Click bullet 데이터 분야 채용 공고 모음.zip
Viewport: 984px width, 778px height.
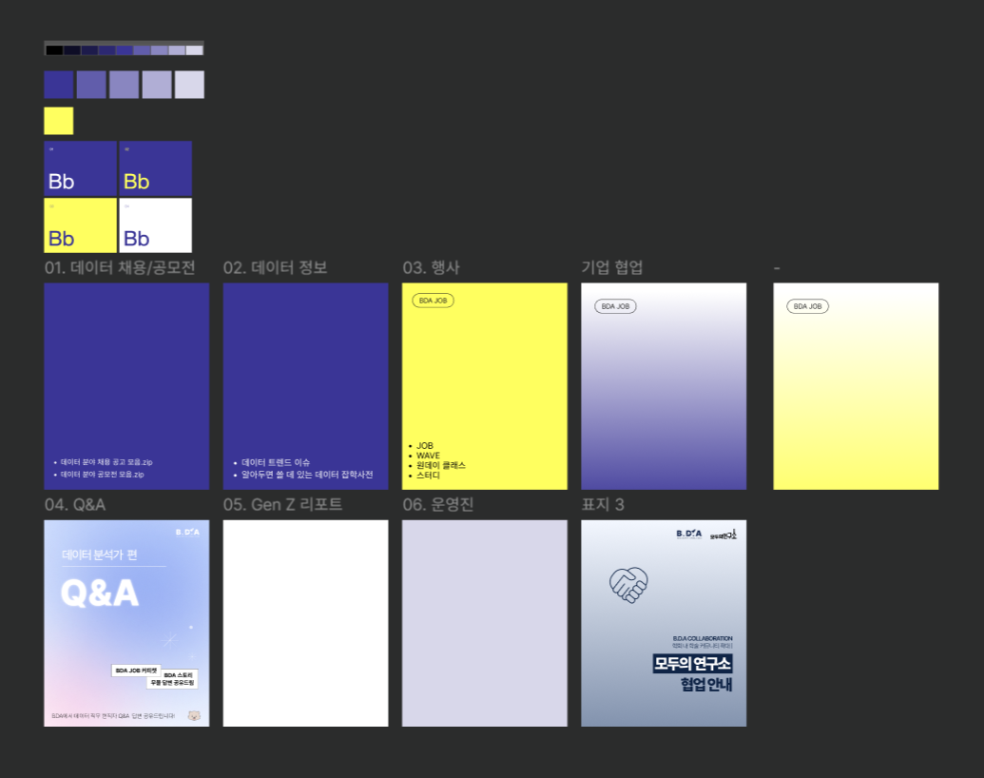coord(106,462)
